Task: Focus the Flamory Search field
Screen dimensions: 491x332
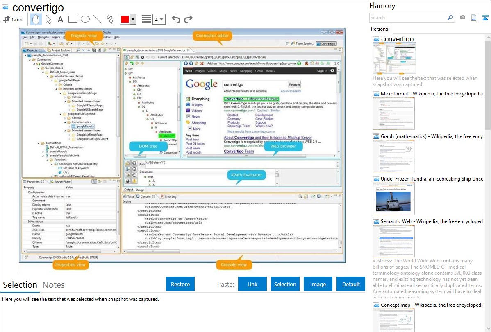Action: [408, 18]
